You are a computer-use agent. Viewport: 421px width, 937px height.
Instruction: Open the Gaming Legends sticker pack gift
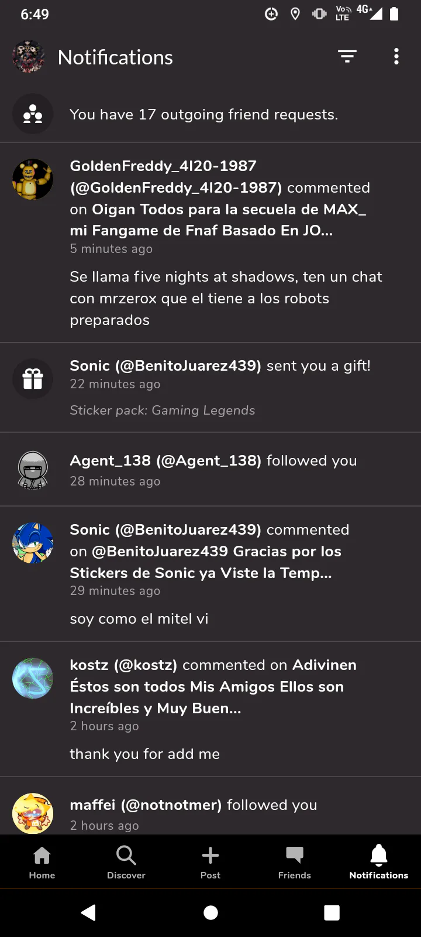(x=163, y=410)
